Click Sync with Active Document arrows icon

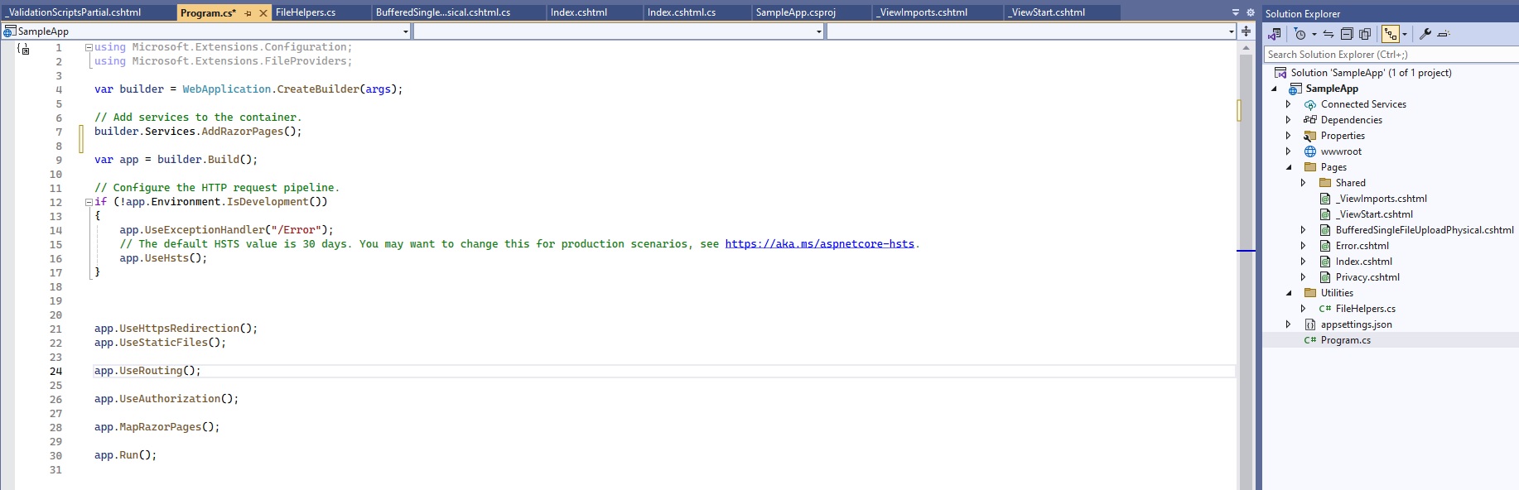tap(1329, 34)
